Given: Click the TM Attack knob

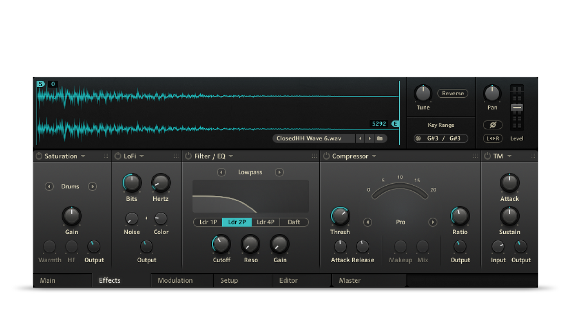Looking at the screenshot, I should [509, 183].
